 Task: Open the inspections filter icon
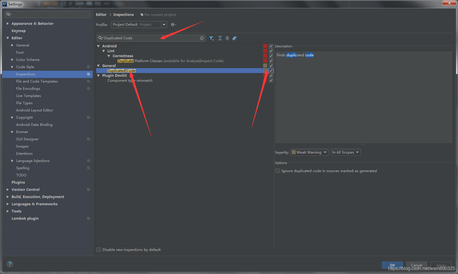[211, 38]
